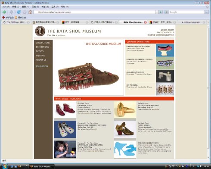This screenshot has width=211, height=169.
Task: Click the Exhibitions link in the left menu
Action: coord(42,47)
